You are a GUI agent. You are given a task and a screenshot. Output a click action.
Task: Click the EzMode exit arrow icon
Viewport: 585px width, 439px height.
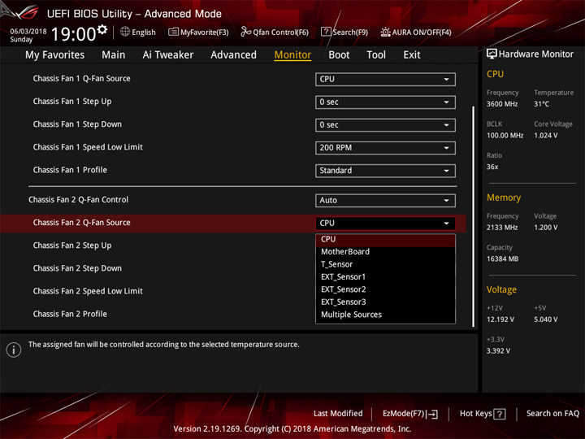pyautogui.click(x=432, y=414)
